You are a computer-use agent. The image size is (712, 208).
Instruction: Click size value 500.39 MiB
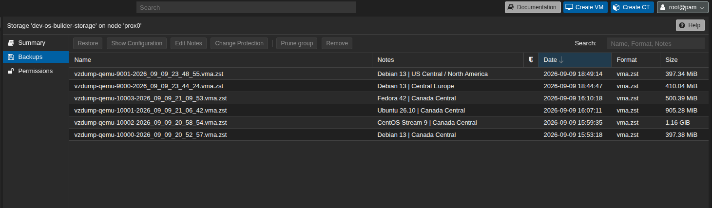point(681,98)
